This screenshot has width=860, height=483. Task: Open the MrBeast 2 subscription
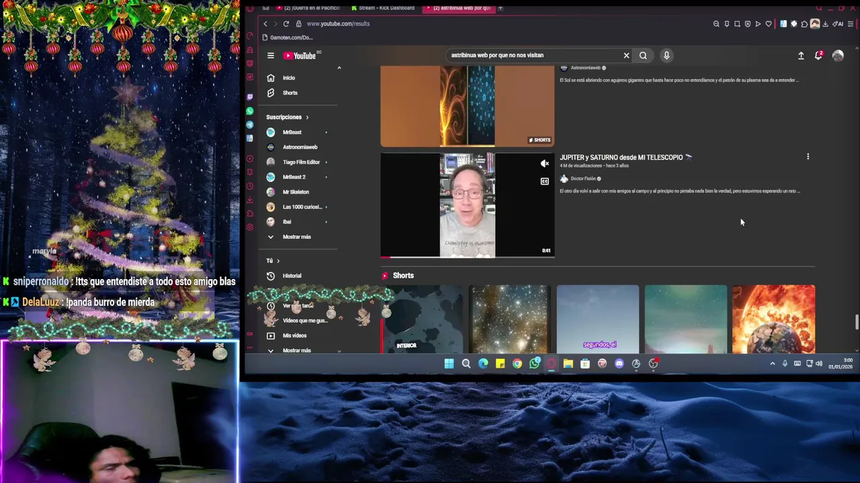click(x=294, y=177)
